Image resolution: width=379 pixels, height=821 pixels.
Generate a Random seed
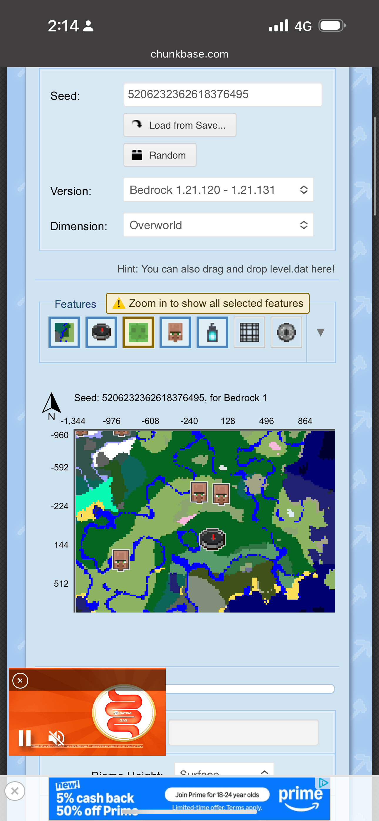160,155
